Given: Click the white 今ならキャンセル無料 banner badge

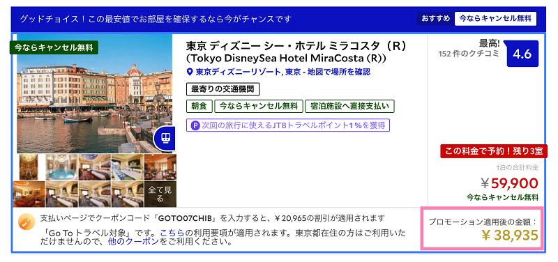Looking at the screenshot, I should [495, 19].
